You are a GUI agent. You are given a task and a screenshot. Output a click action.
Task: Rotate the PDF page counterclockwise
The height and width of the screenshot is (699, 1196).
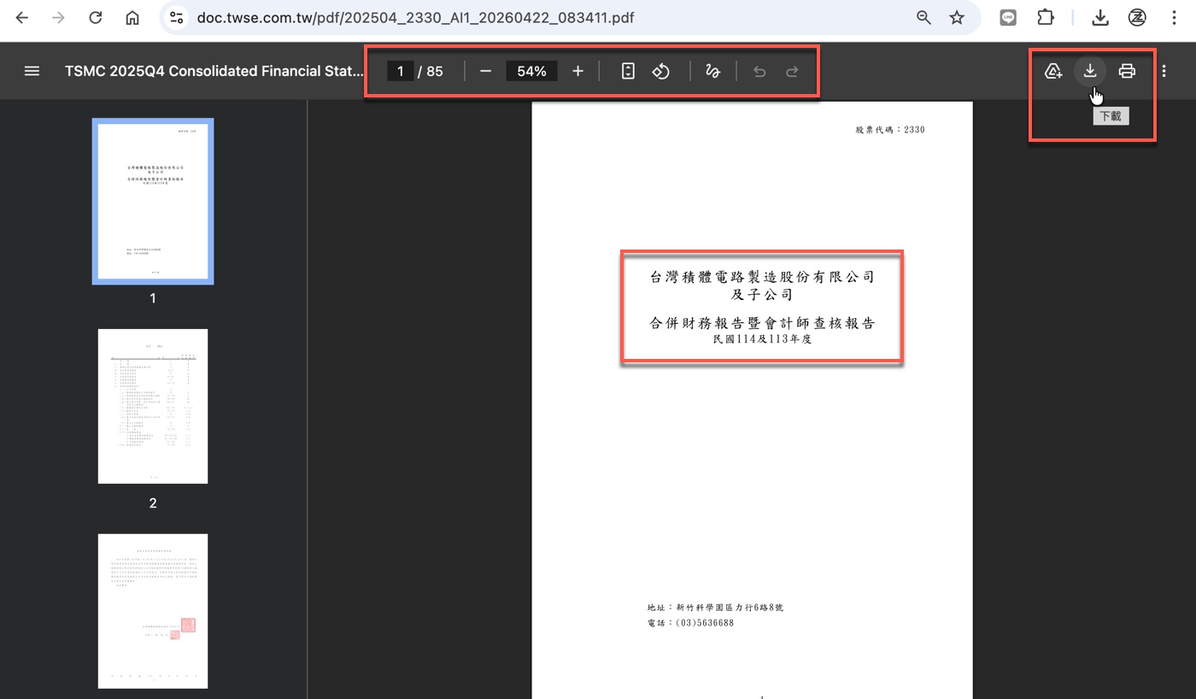pyautogui.click(x=661, y=71)
